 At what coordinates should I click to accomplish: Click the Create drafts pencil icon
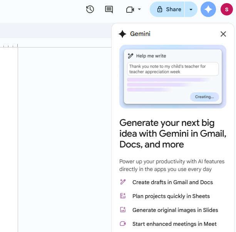123,182
